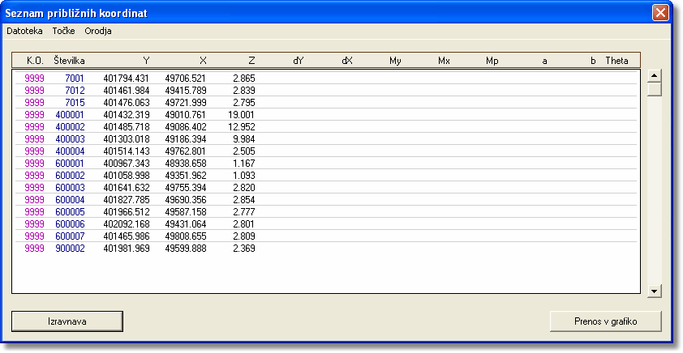This screenshot has width=683, height=353.
Task: Open the Orodja menu
Action: click(98, 31)
